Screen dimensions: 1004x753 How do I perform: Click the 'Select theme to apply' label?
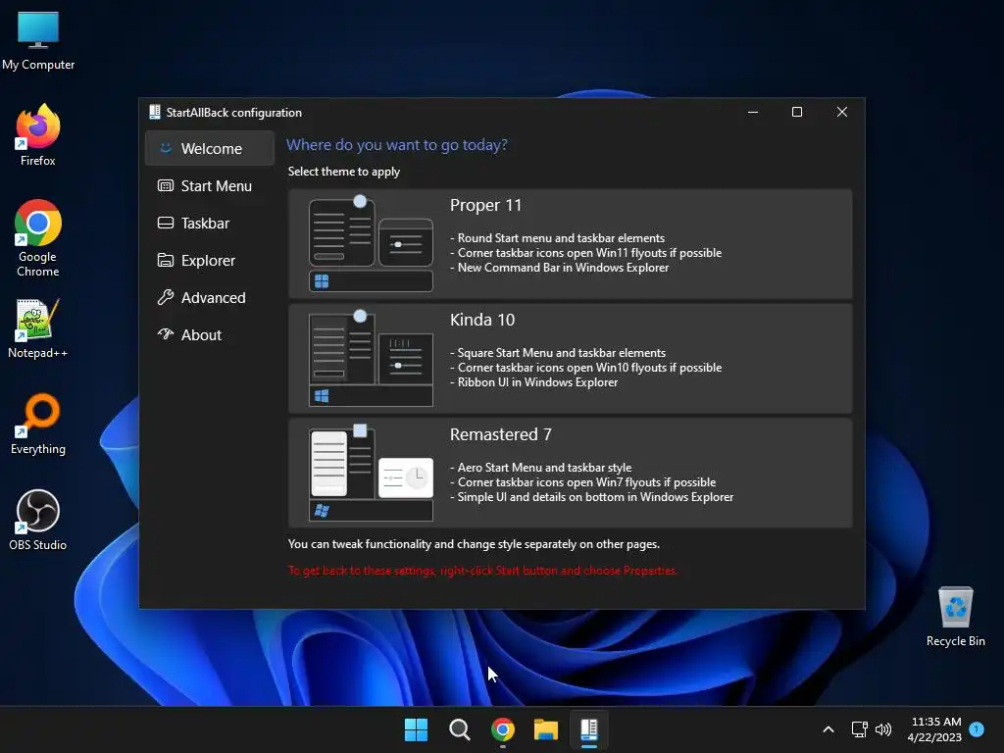pyautogui.click(x=344, y=172)
